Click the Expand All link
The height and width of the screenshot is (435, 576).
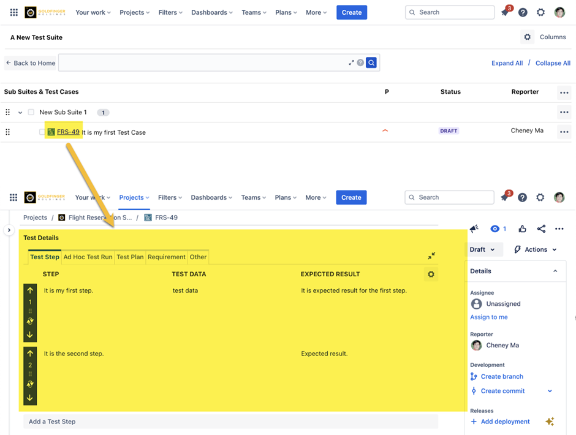pos(507,63)
